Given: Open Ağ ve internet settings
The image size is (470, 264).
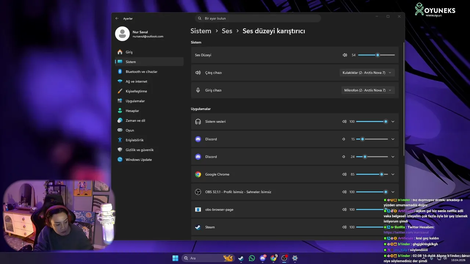Looking at the screenshot, I should [149, 81].
